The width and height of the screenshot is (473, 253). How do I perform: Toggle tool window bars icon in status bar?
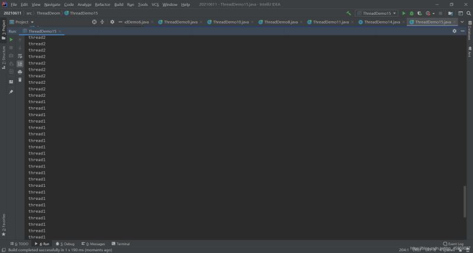tap(4, 250)
